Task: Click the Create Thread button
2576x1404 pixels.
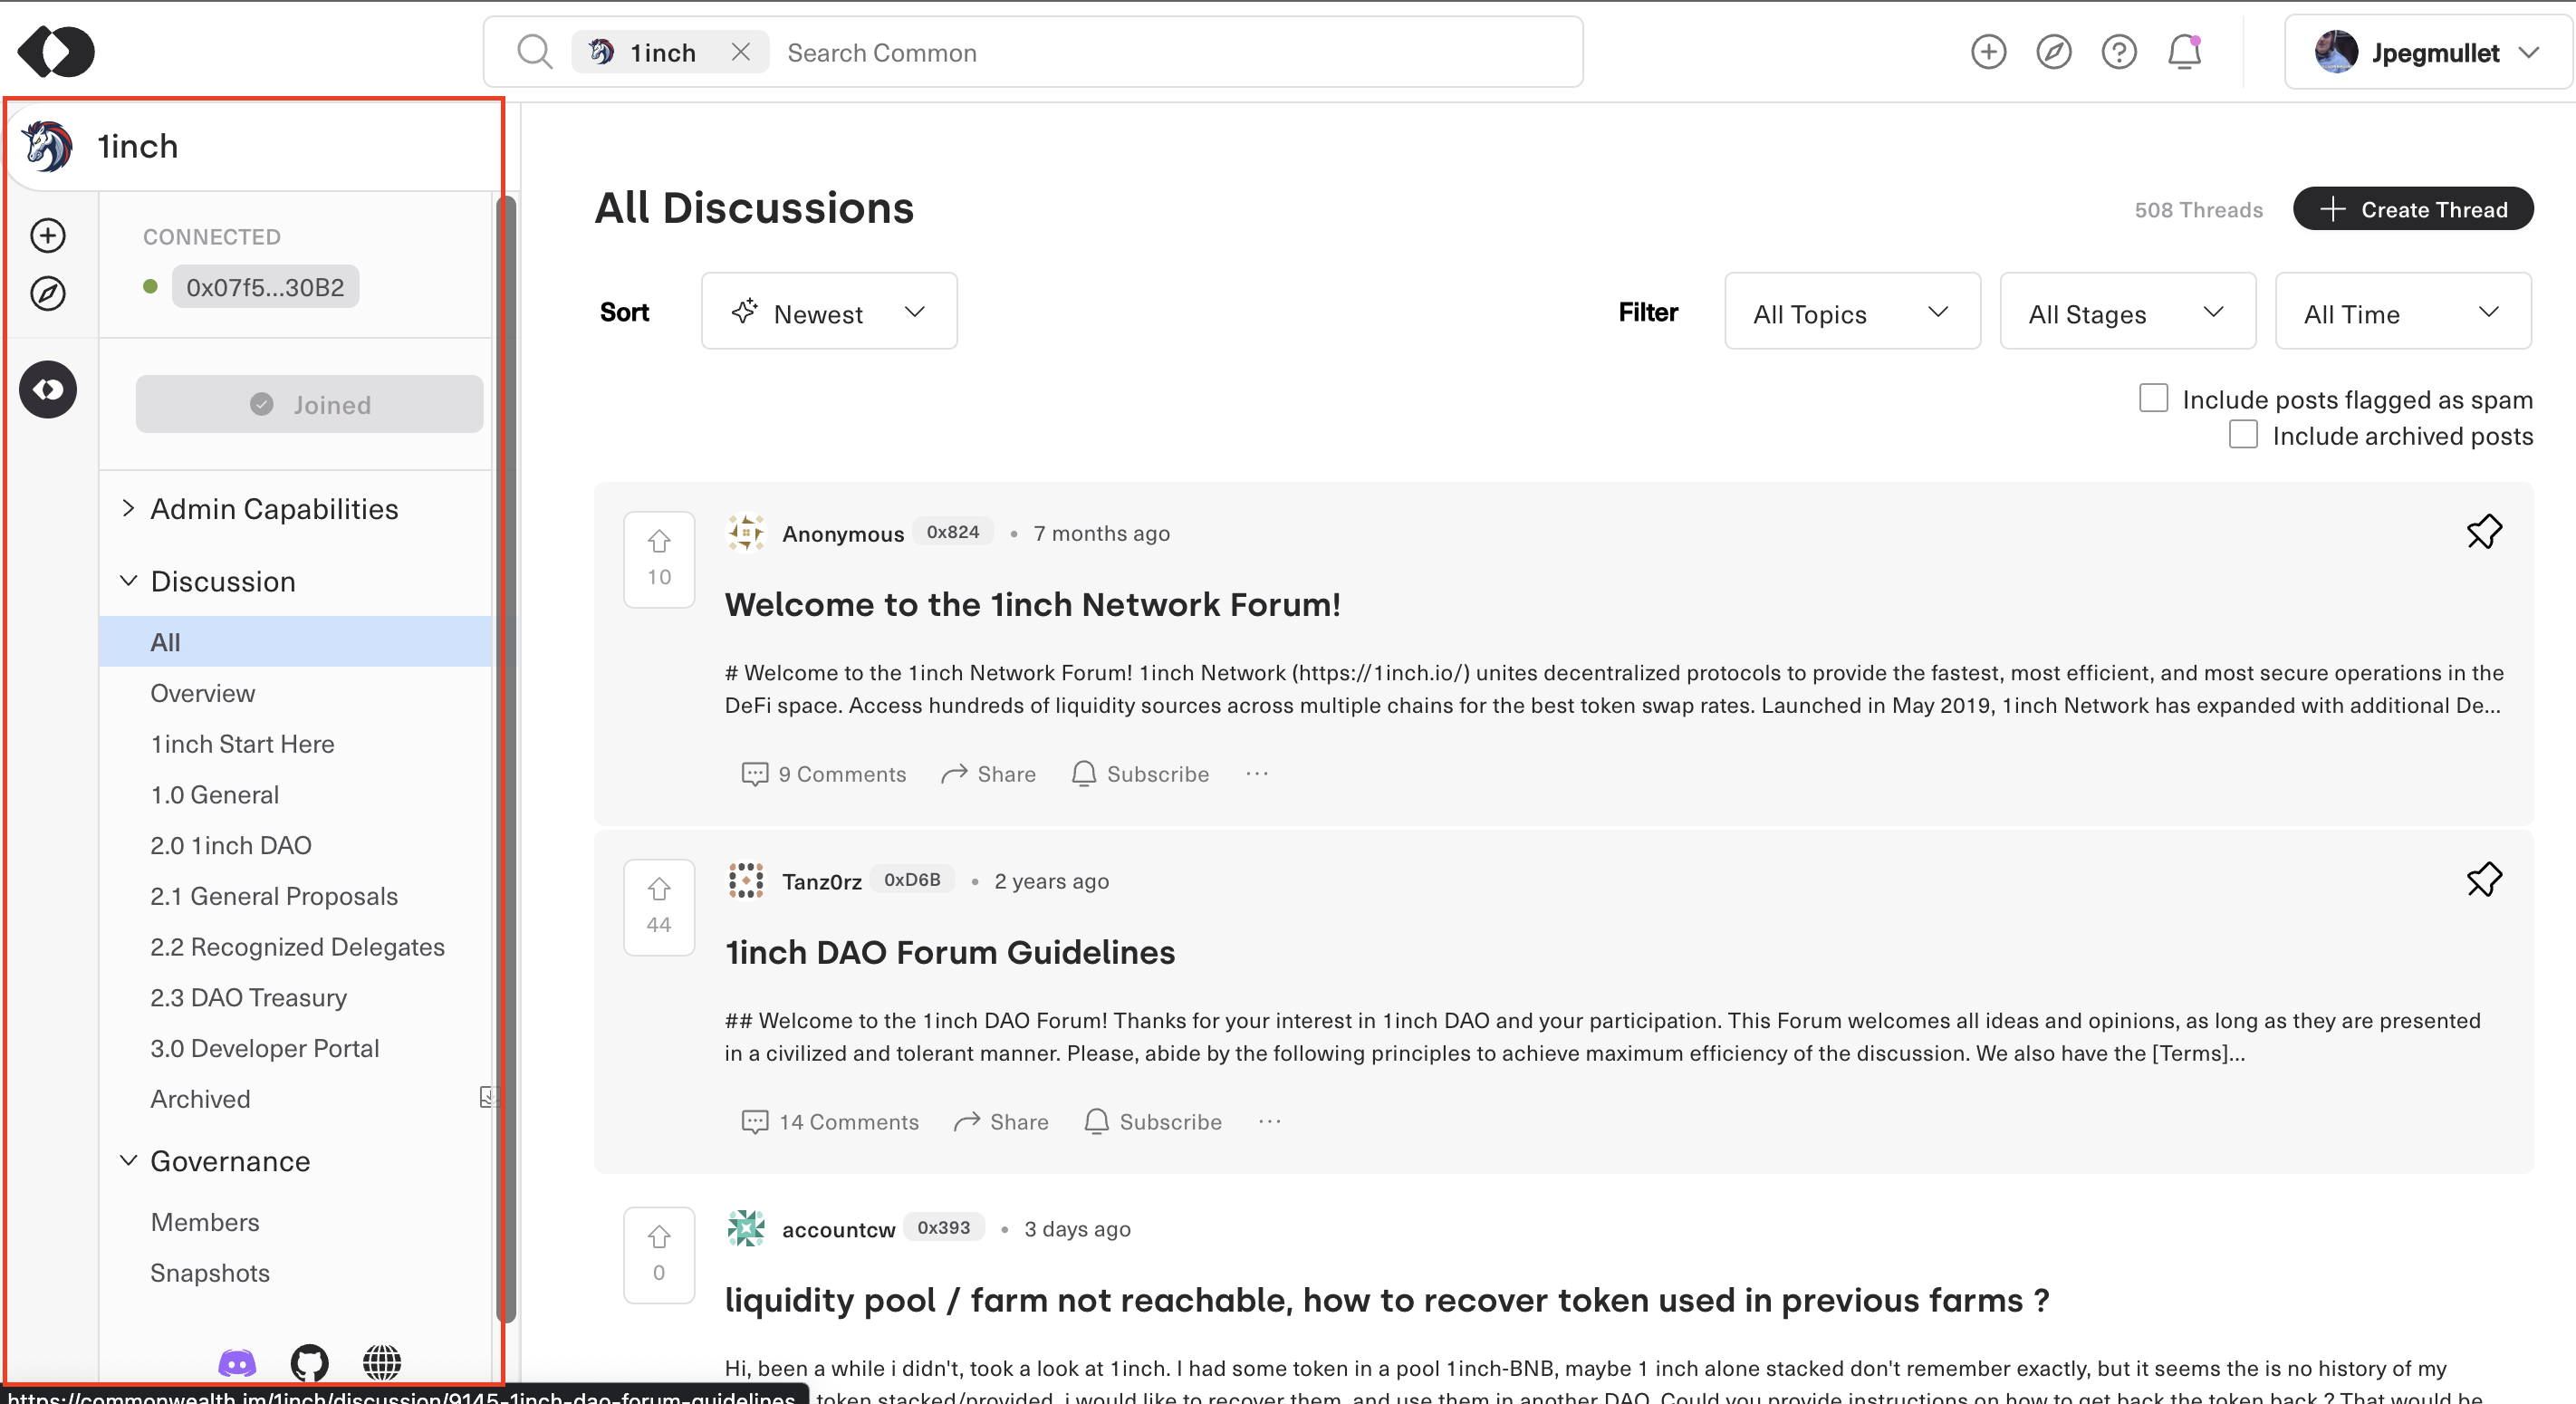Action: click(2412, 209)
